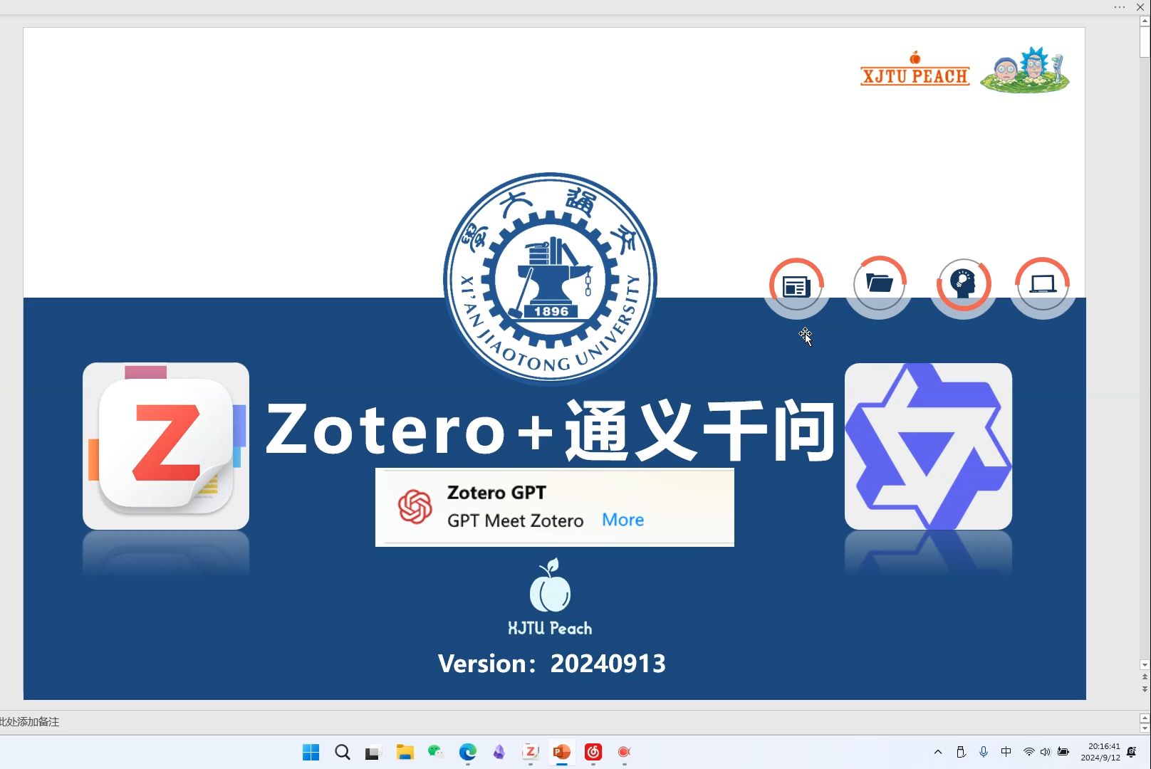Click the microphone icon in system tray
1151x769 pixels.
[984, 752]
